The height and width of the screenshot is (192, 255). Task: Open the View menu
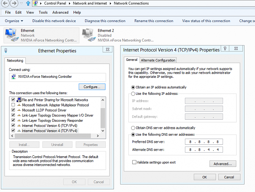[x=30, y=12]
